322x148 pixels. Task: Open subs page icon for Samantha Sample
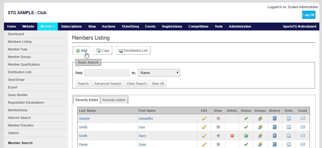289,118
